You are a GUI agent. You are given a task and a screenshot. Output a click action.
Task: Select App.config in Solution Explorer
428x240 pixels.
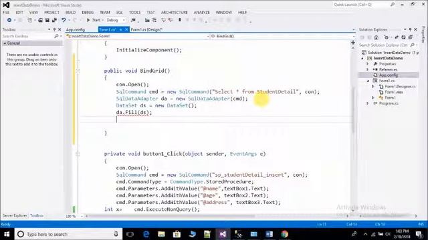389,75
